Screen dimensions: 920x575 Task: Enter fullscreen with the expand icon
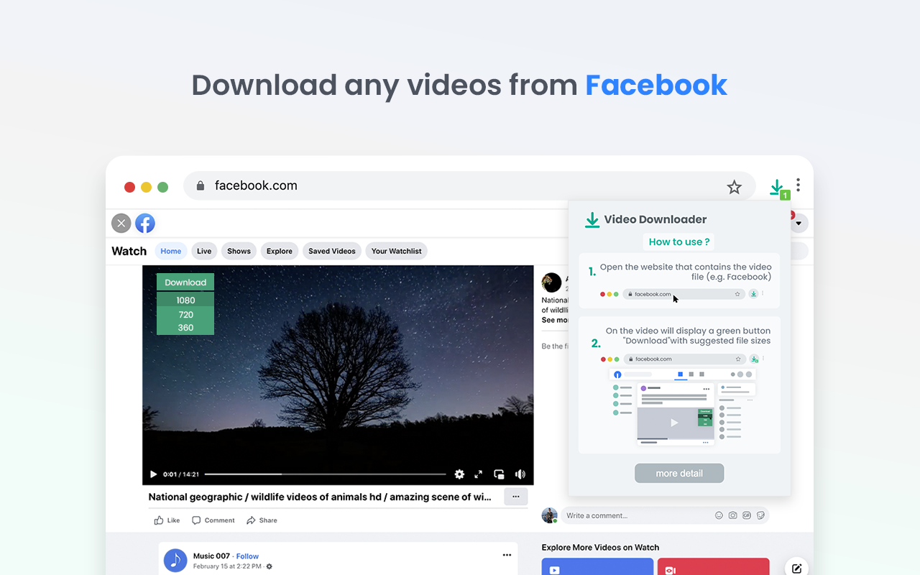coord(479,474)
